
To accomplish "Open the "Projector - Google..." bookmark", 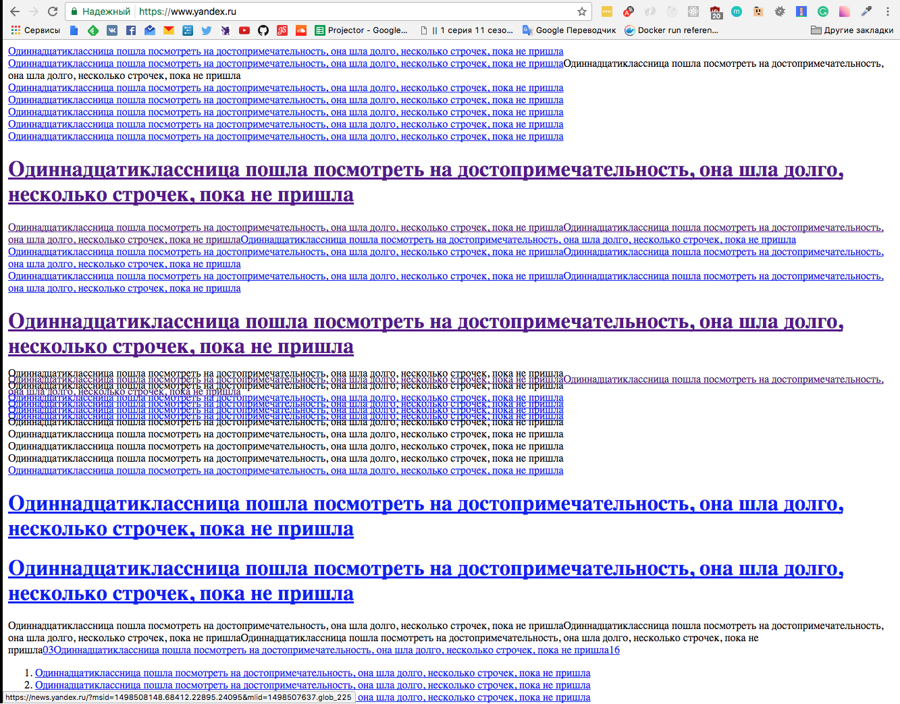I will coord(362,30).
